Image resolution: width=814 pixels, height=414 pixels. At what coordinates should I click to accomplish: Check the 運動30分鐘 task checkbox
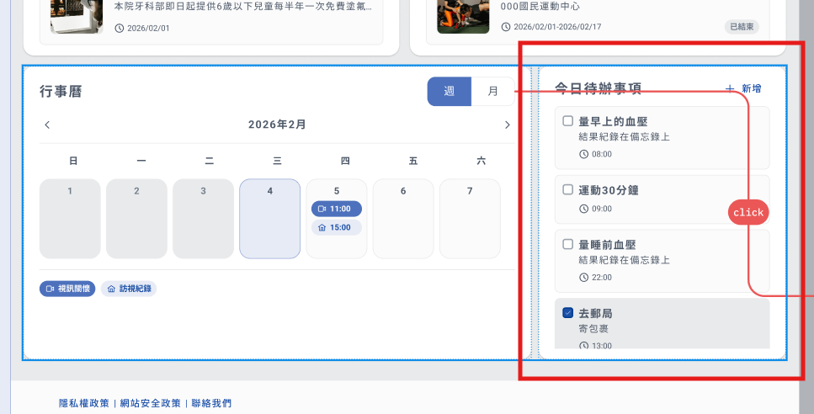pos(567,190)
